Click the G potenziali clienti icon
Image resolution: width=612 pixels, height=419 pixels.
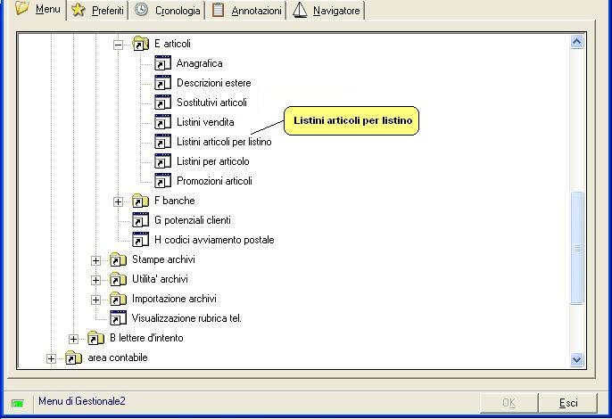click(140, 220)
